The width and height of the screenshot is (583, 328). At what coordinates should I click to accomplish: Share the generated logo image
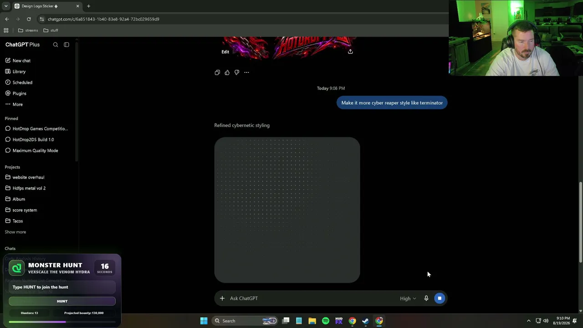pyautogui.click(x=350, y=51)
